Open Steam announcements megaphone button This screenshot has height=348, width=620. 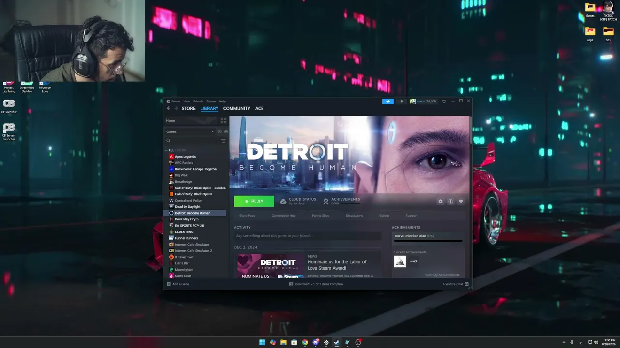click(x=387, y=101)
